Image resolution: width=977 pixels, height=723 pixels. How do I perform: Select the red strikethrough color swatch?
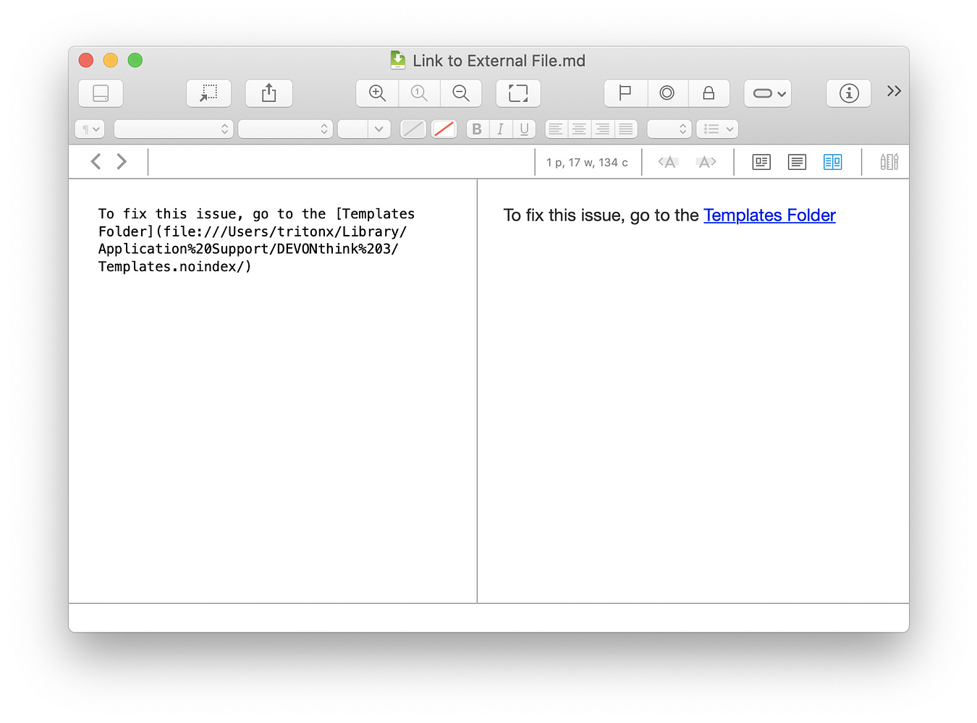pyautogui.click(x=444, y=129)
